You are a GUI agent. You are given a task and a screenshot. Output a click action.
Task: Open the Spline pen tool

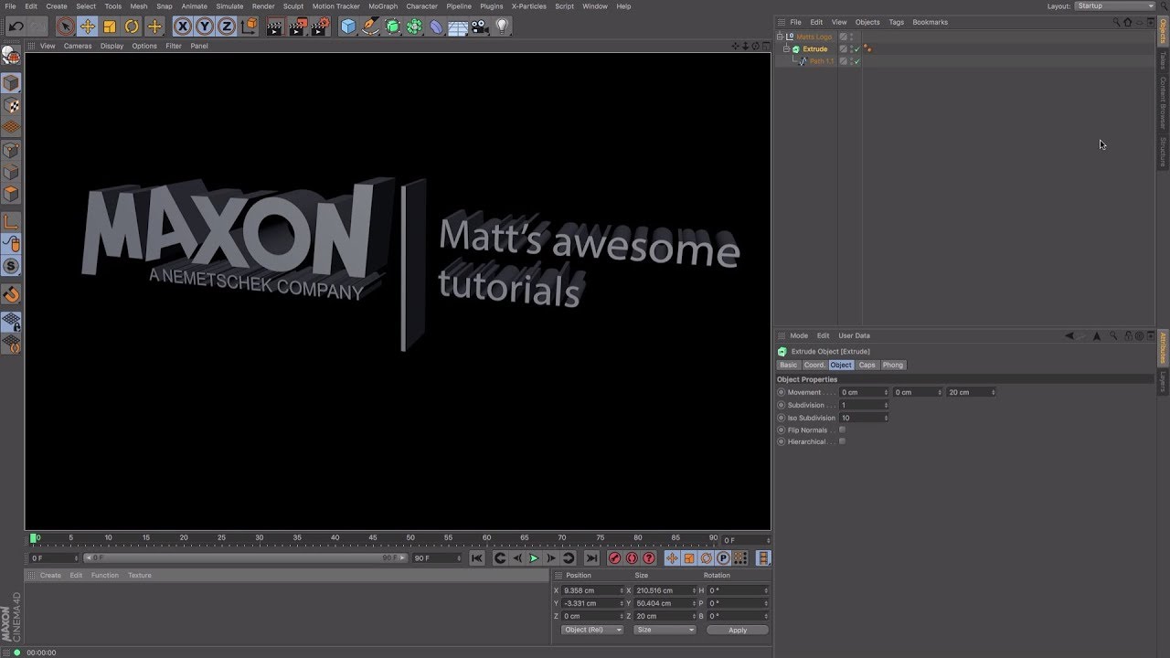[x=370, y=27]
